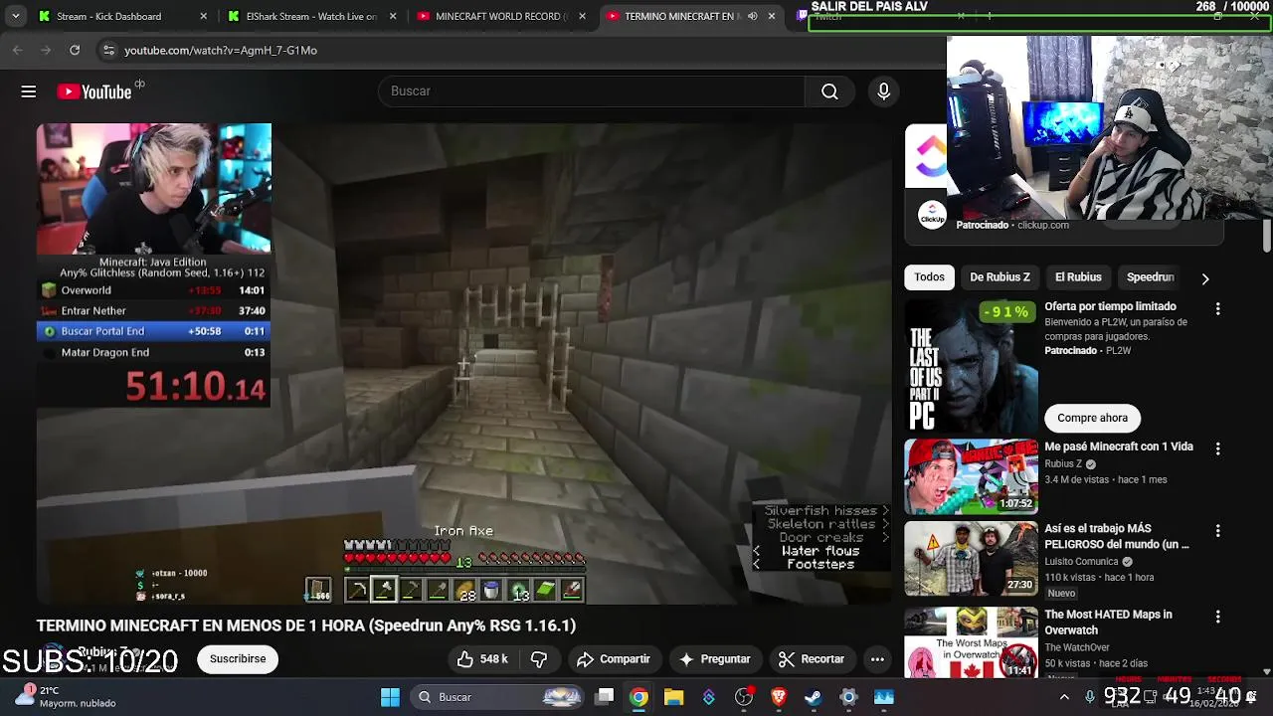Subscribe with the Suscribirse button
This screenshot has width=1273, height=716.
click(x=238, y=659)
